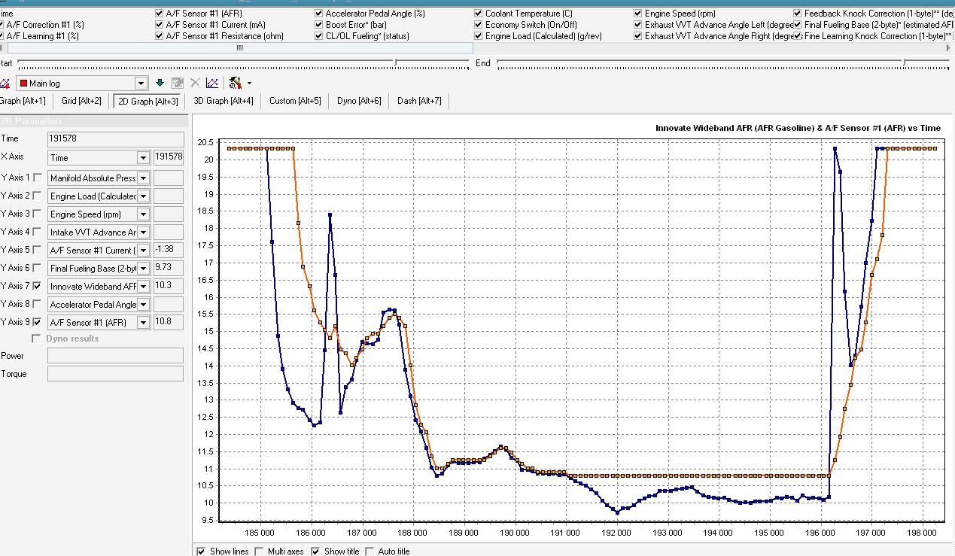Enable the Y Axis 2 checkbox

coord(38,196)
